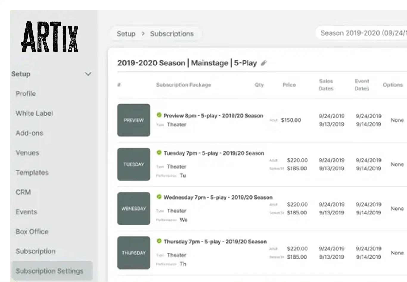The height and width of the screenshot is (282, 407).
Task: Click the green status icon on the Preview row
Action: pyautogui.click(x=159, y=115)
